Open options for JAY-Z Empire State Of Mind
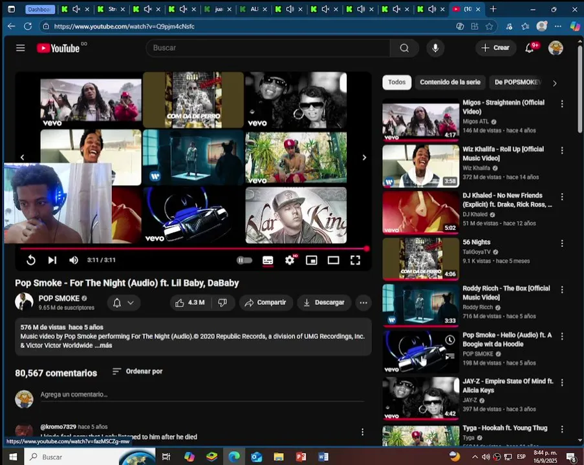 562,382
